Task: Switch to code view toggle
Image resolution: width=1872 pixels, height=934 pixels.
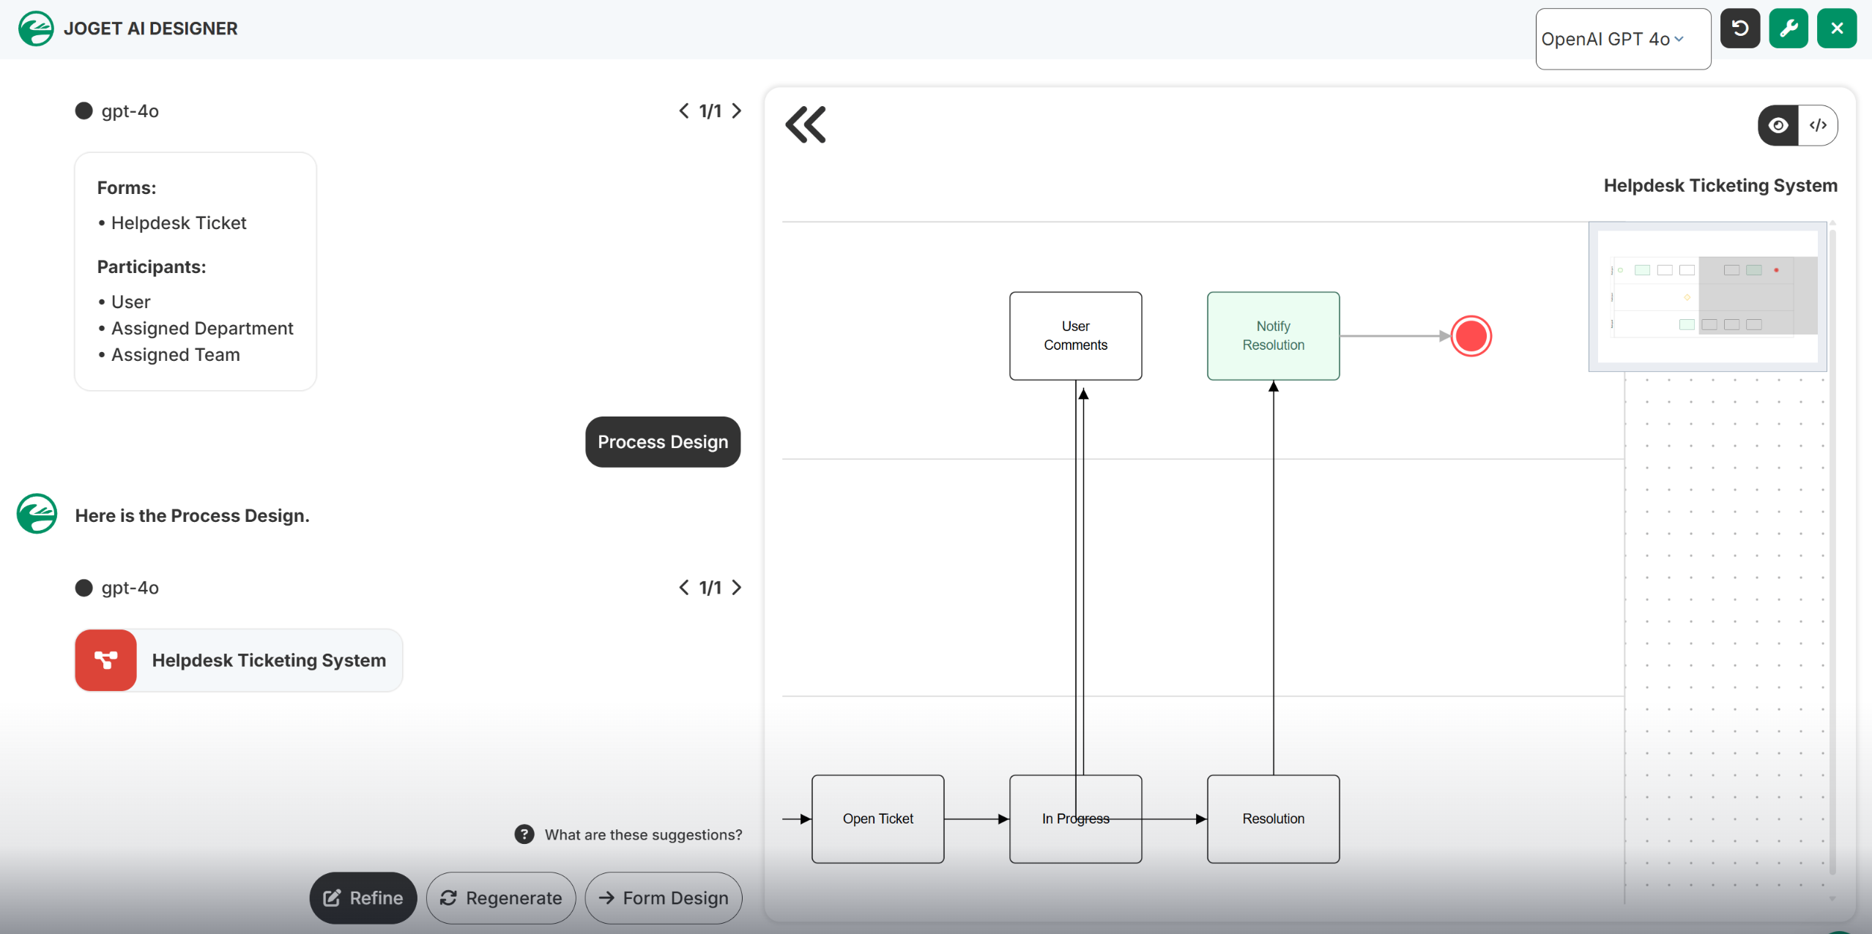Action: coord(1818,125)
